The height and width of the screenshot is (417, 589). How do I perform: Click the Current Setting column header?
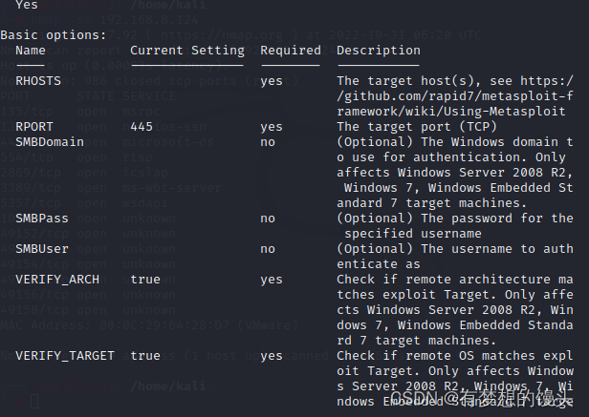point(187,51)
